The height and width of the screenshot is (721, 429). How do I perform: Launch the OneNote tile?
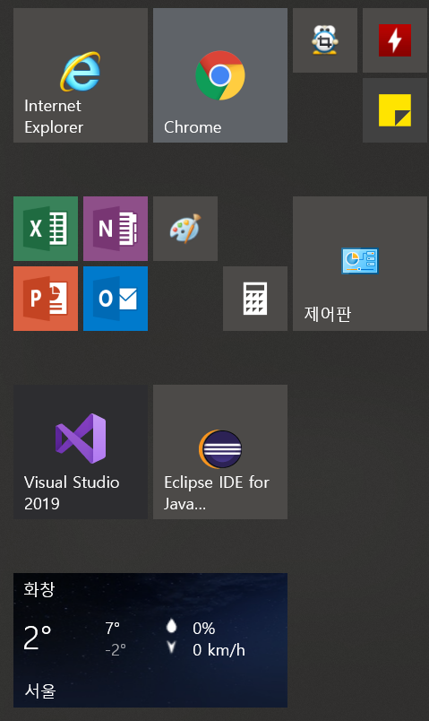click(116, 229)
